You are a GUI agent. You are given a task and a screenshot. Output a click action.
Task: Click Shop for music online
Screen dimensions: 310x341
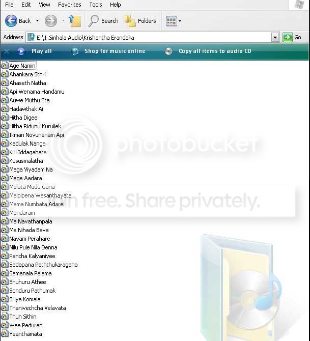coord(115,51)
